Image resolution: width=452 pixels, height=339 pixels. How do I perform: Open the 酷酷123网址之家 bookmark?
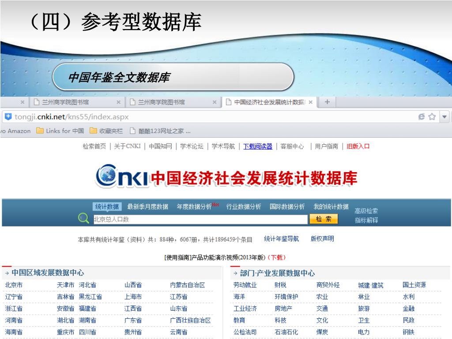pos(160,131)
